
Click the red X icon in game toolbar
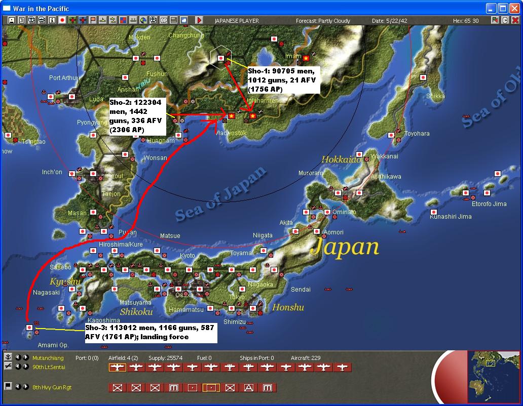(x=515, y=20)
